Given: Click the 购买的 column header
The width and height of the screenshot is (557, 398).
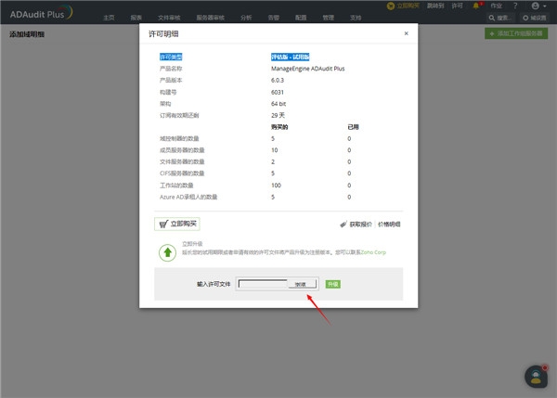Looking at the screenshot, I should (279, 127).
